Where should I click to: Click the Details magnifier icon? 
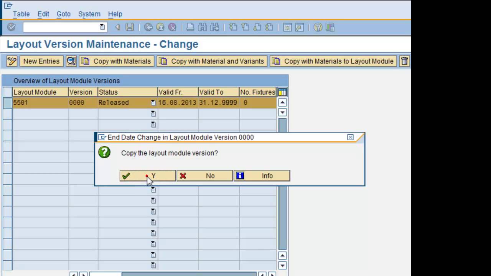71,61
